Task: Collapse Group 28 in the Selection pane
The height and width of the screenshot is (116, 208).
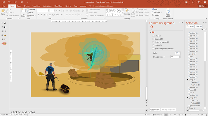Action: 188,79
